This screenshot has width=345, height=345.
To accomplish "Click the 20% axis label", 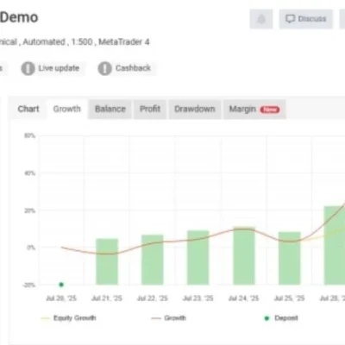I will 29,210.
